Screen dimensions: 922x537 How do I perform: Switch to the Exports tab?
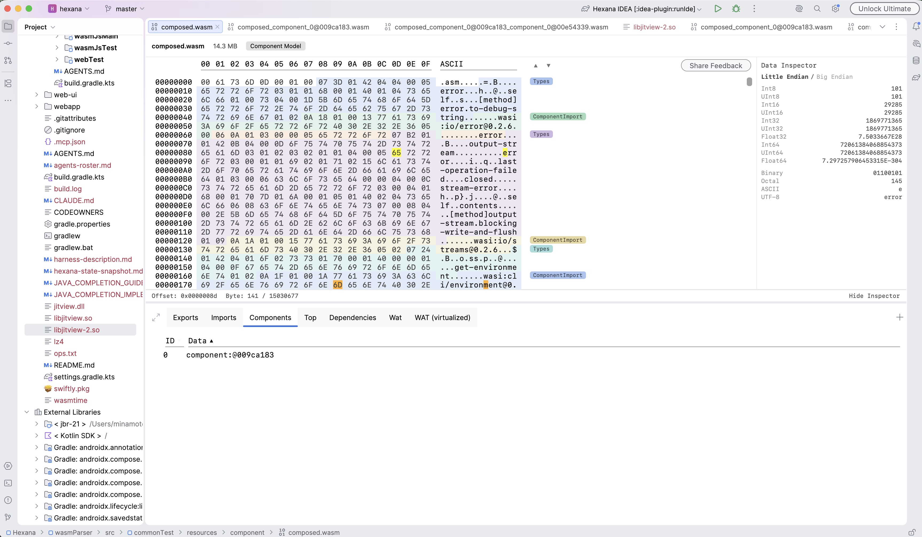click(x=186, y=318)
